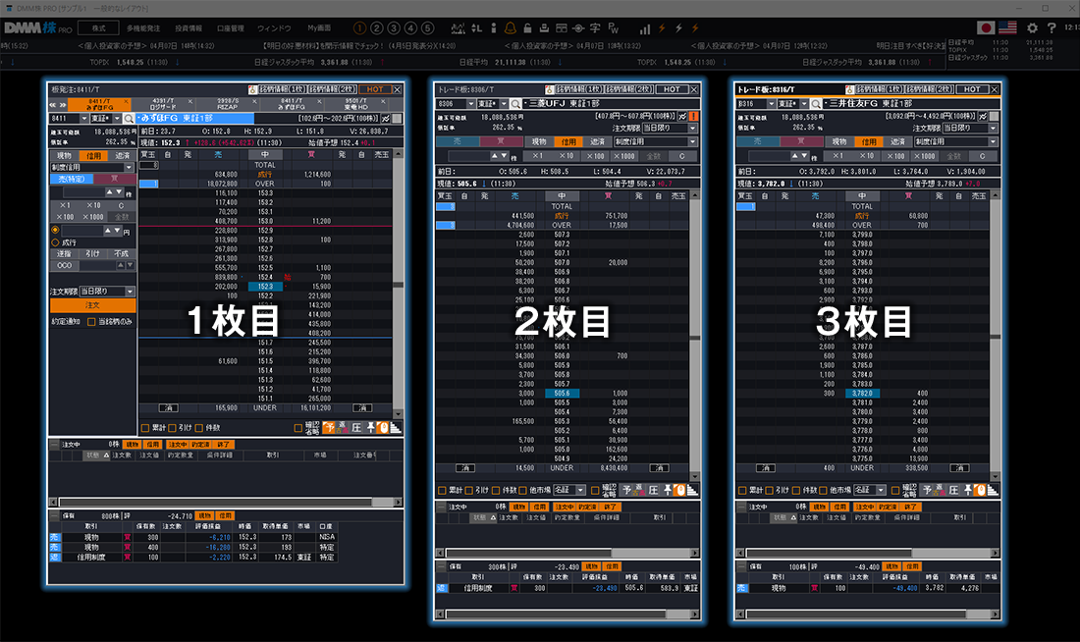The height and width of the screenshot is (642, 1080).
Task: Click the orange warning icon in the 8306 panel
Action: (693, 117)
